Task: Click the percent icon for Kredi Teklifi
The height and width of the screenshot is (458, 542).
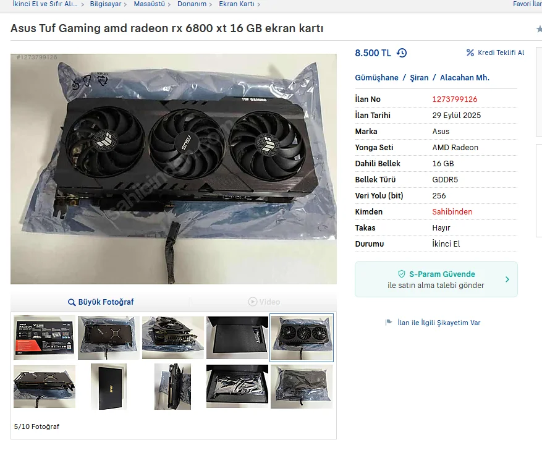Action: tap(470, 53)
